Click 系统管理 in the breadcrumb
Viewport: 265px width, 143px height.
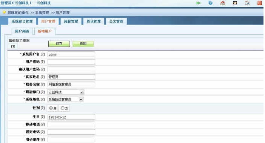pos(42,13)
